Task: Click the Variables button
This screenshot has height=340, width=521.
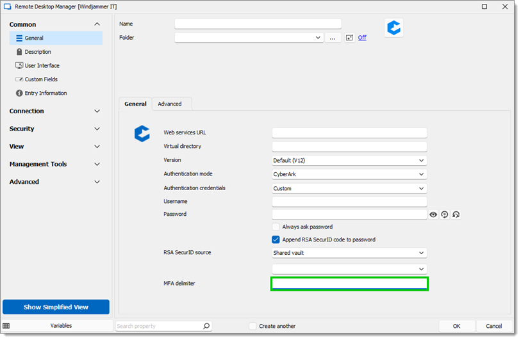Action: (61, 326)
